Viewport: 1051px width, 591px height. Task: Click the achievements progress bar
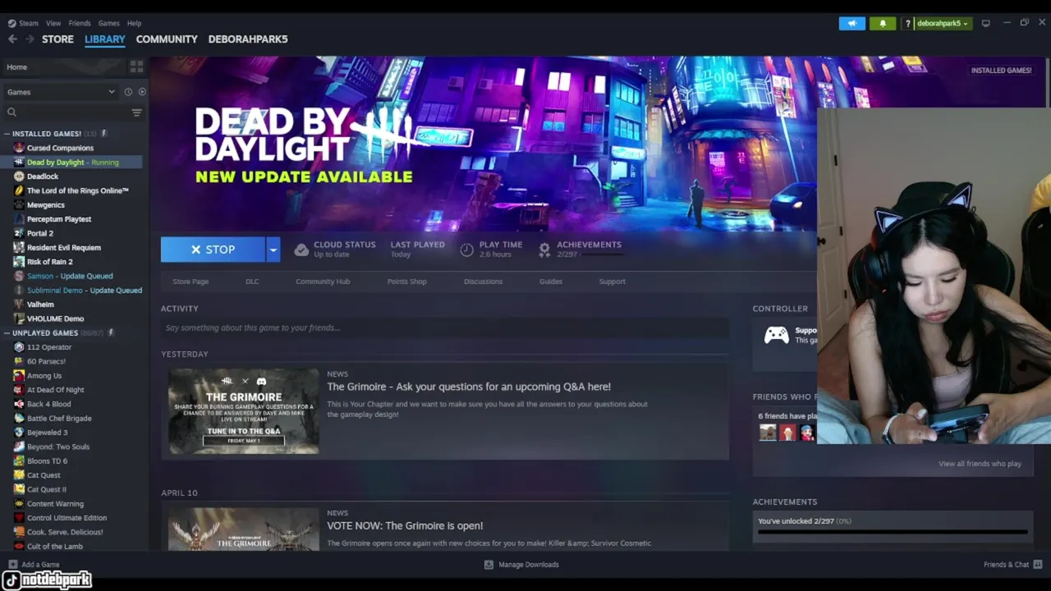[893, 532]
